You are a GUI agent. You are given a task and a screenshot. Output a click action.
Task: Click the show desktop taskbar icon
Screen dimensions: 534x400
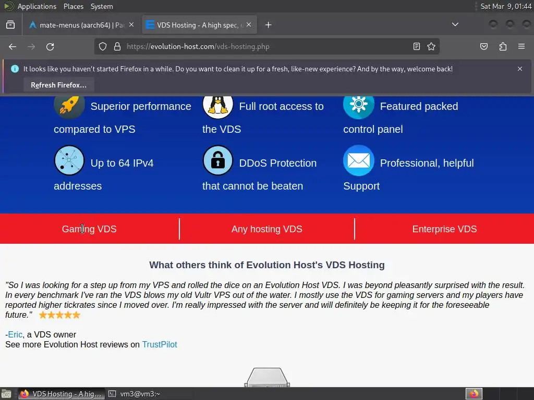tap(6, 394)
